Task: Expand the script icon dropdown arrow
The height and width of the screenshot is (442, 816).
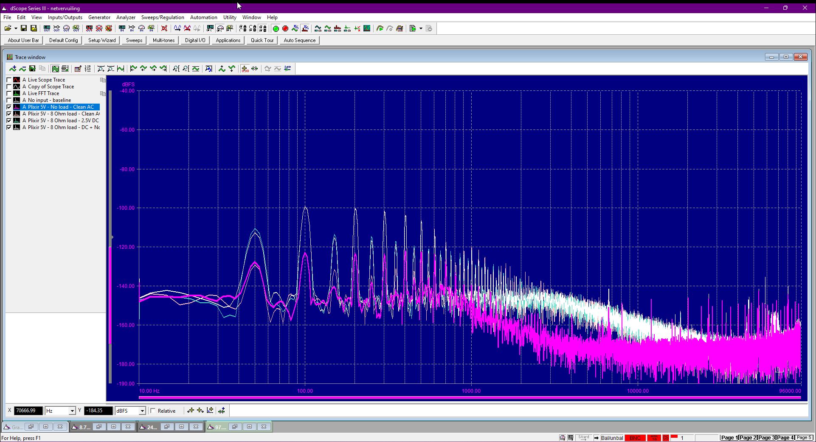Action: [x=421, y=28]
